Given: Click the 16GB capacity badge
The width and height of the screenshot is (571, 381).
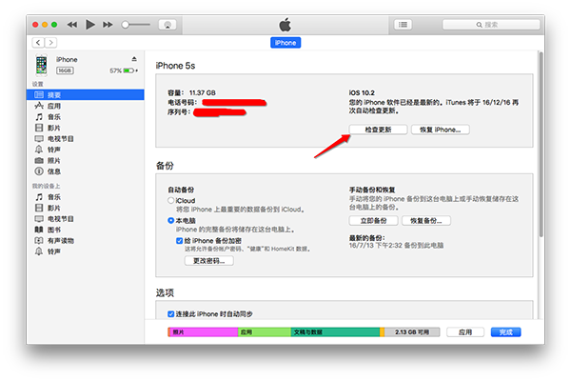Looking at the screenshot, I should pyautogui.click(x=65, y=70).
